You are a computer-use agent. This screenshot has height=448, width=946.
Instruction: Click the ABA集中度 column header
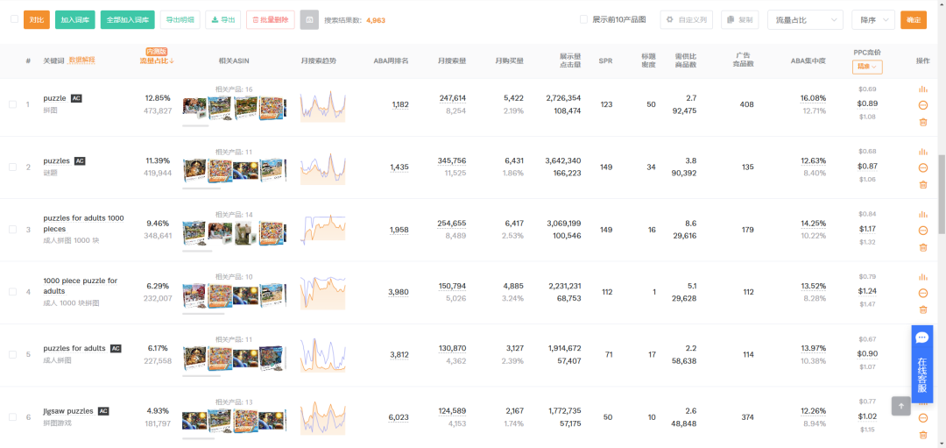pyautogui.click(x=808, y=61)
